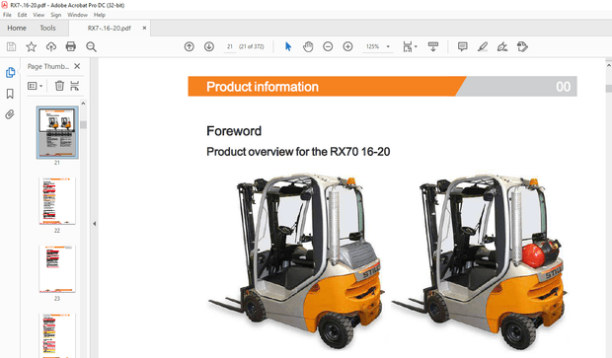Image resolution: width=612 pixels, height=358 pixels.
Task: Open the Help menu
Action: 100,15
